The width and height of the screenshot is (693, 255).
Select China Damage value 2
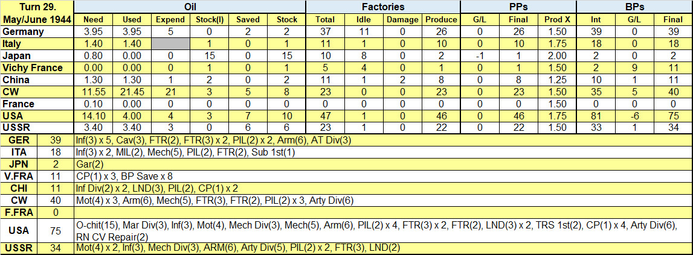402,80
